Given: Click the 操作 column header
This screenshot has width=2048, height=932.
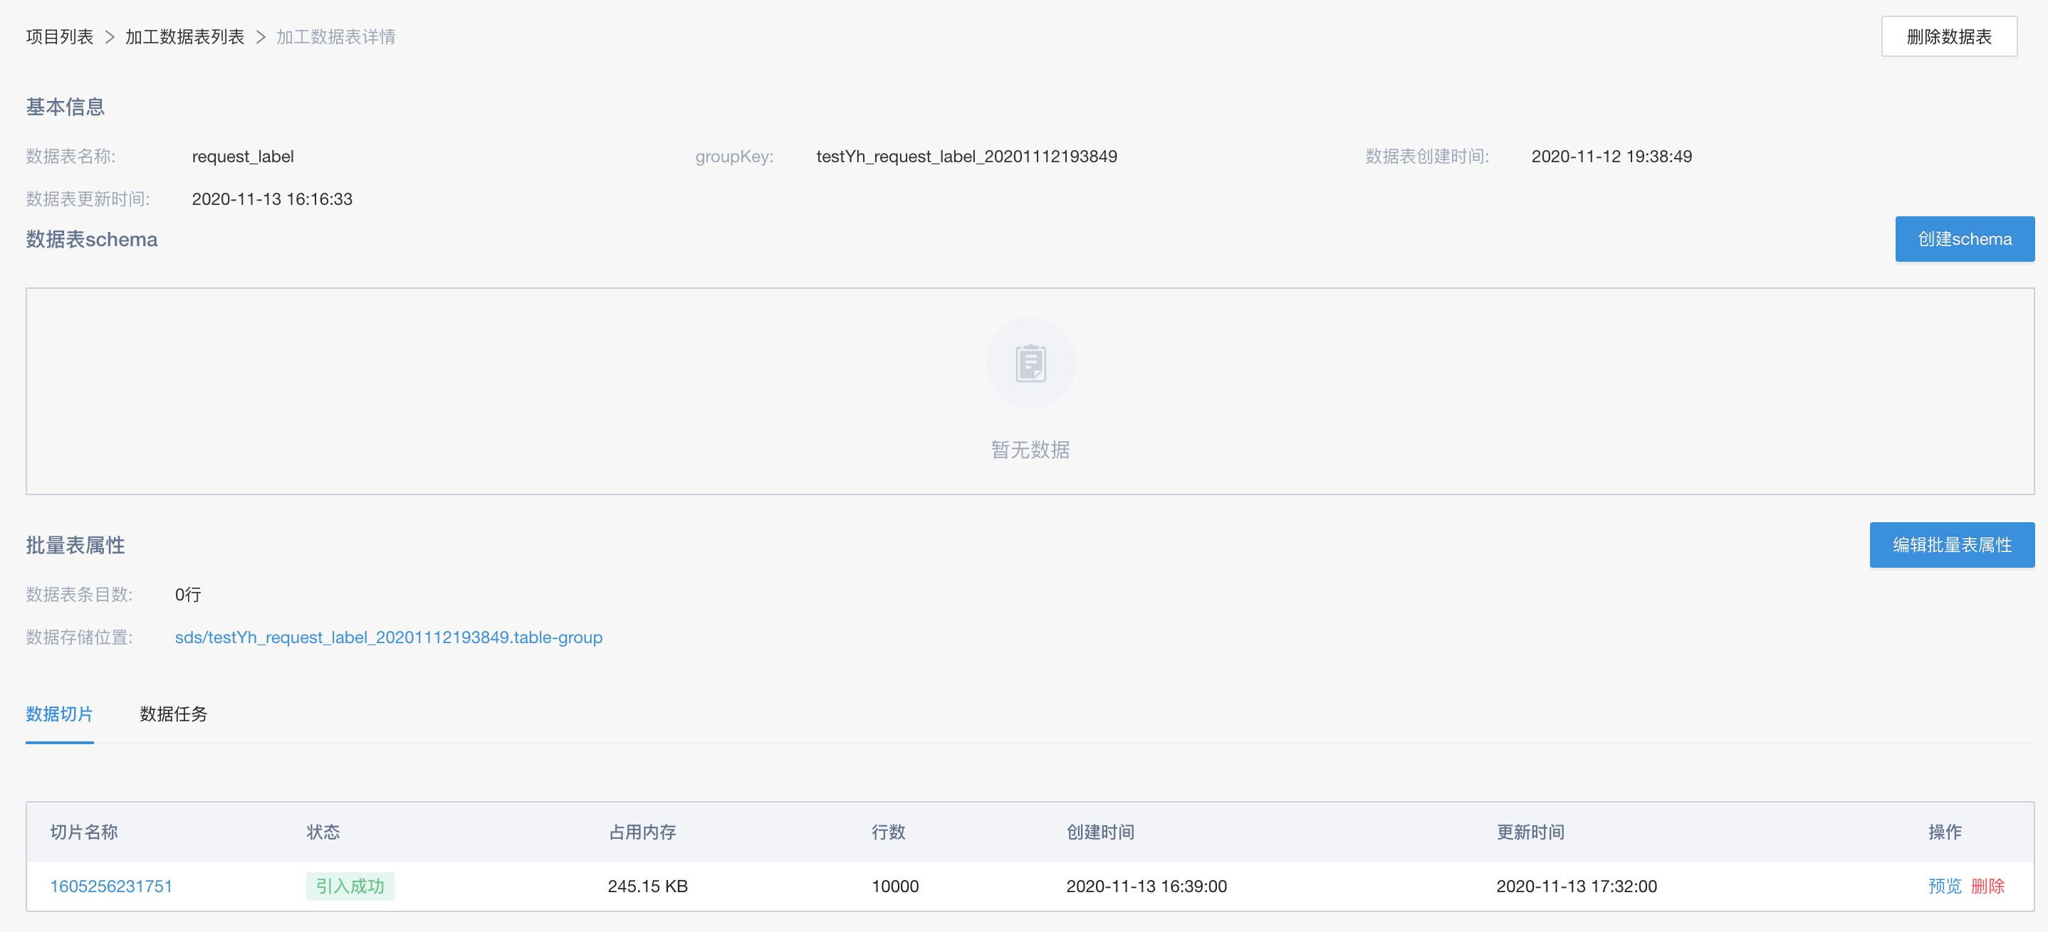Looking at the screenshot, I should click(x=1945, y=832).
